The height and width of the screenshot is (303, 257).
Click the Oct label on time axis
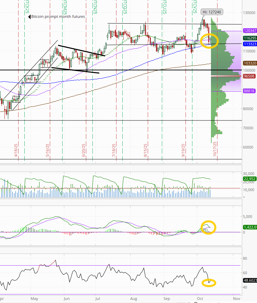coord(200,299)
